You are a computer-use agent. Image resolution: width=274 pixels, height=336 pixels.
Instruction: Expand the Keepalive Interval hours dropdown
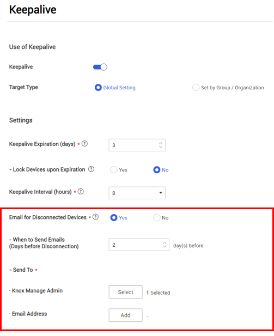click(137, 193)
